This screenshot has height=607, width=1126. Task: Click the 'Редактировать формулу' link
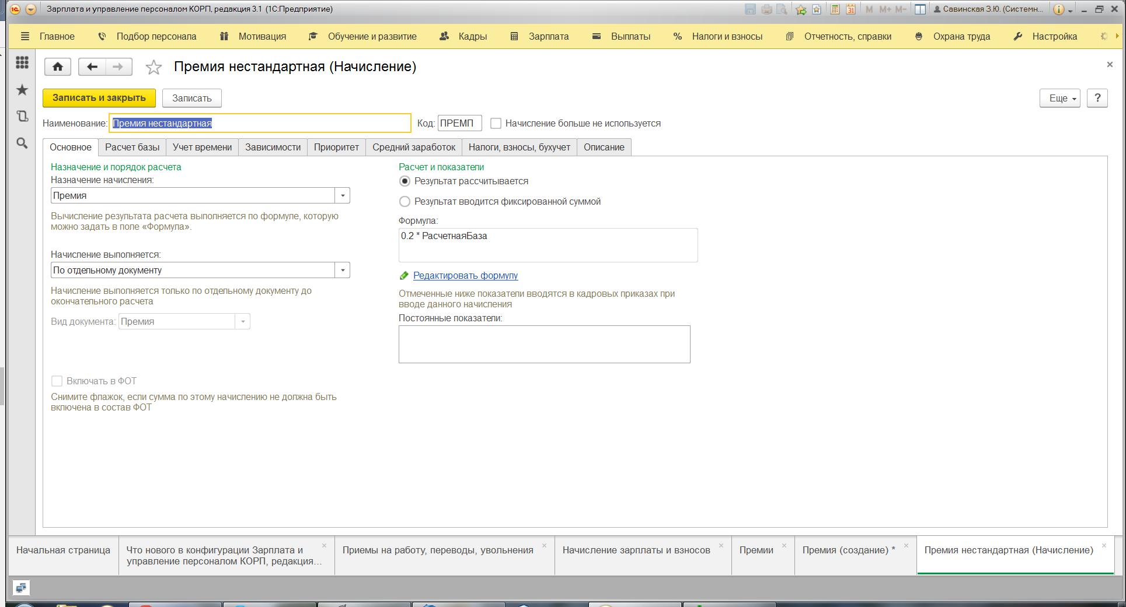point(465,276)
